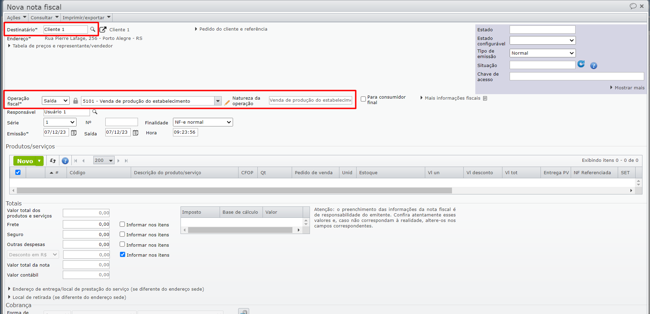Open the Operação fiscal Saída dropdown

(56, 101)
